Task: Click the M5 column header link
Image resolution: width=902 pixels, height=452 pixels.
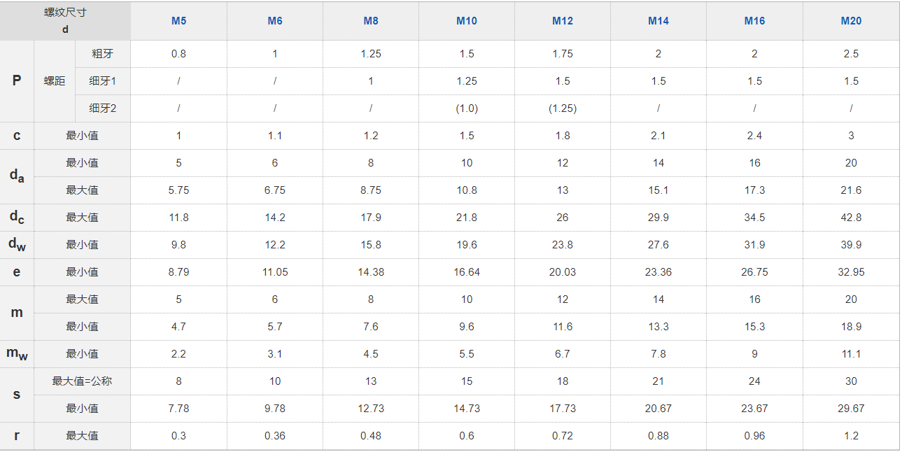Action: [x=178, y=21]
